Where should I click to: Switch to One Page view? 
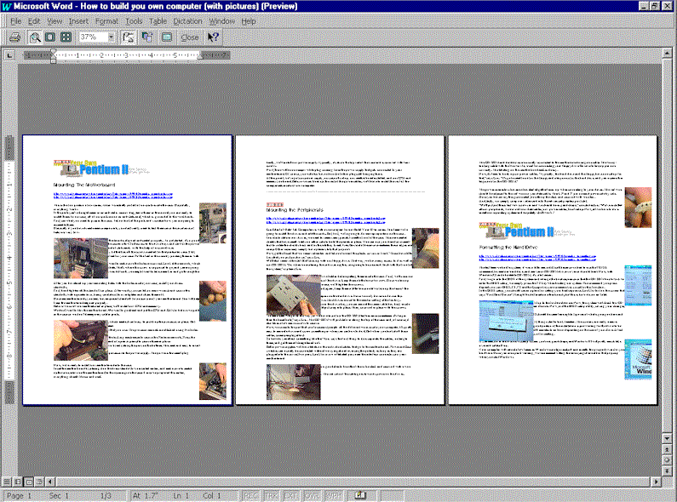point(50,37)
